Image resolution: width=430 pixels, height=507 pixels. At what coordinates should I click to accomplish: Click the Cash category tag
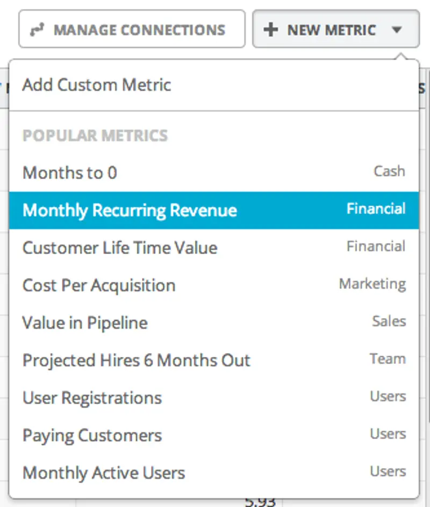tap(389, 171)
